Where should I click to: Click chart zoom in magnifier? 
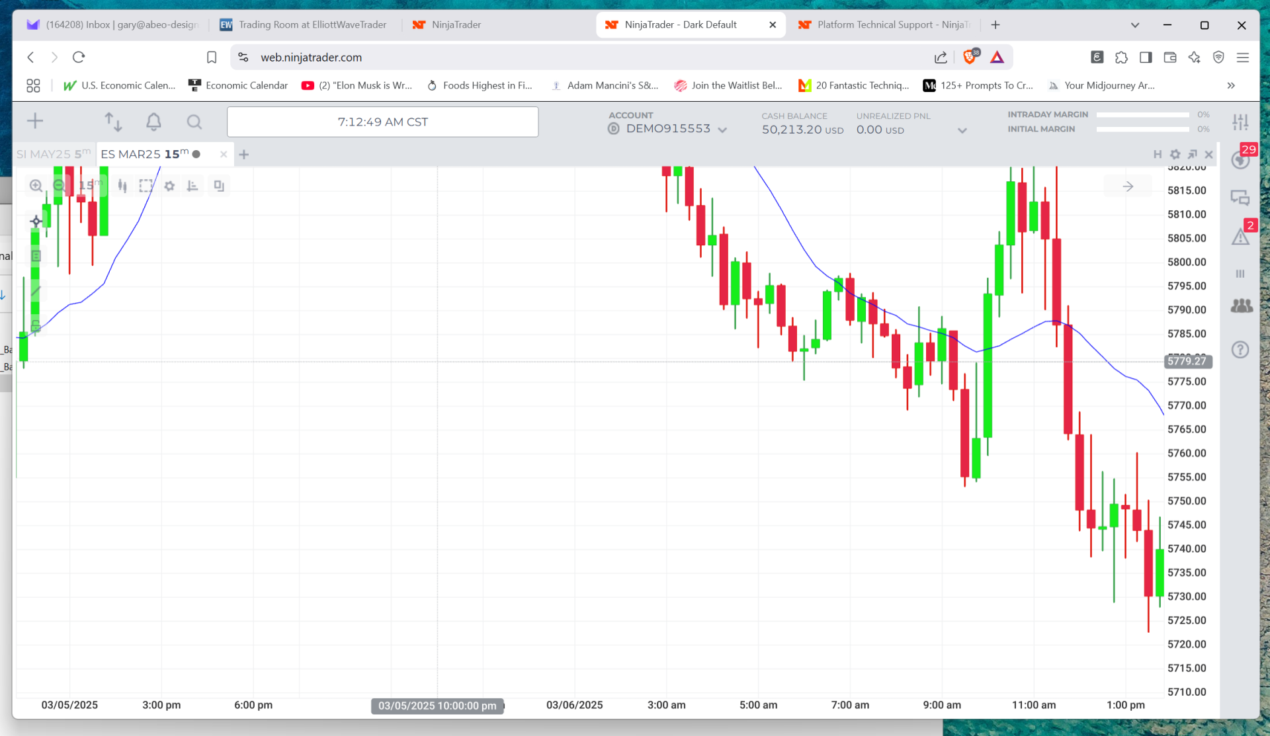36,186
